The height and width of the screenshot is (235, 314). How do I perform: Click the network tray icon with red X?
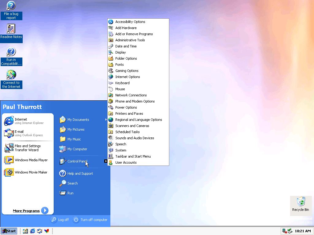[x=284, y=231]
